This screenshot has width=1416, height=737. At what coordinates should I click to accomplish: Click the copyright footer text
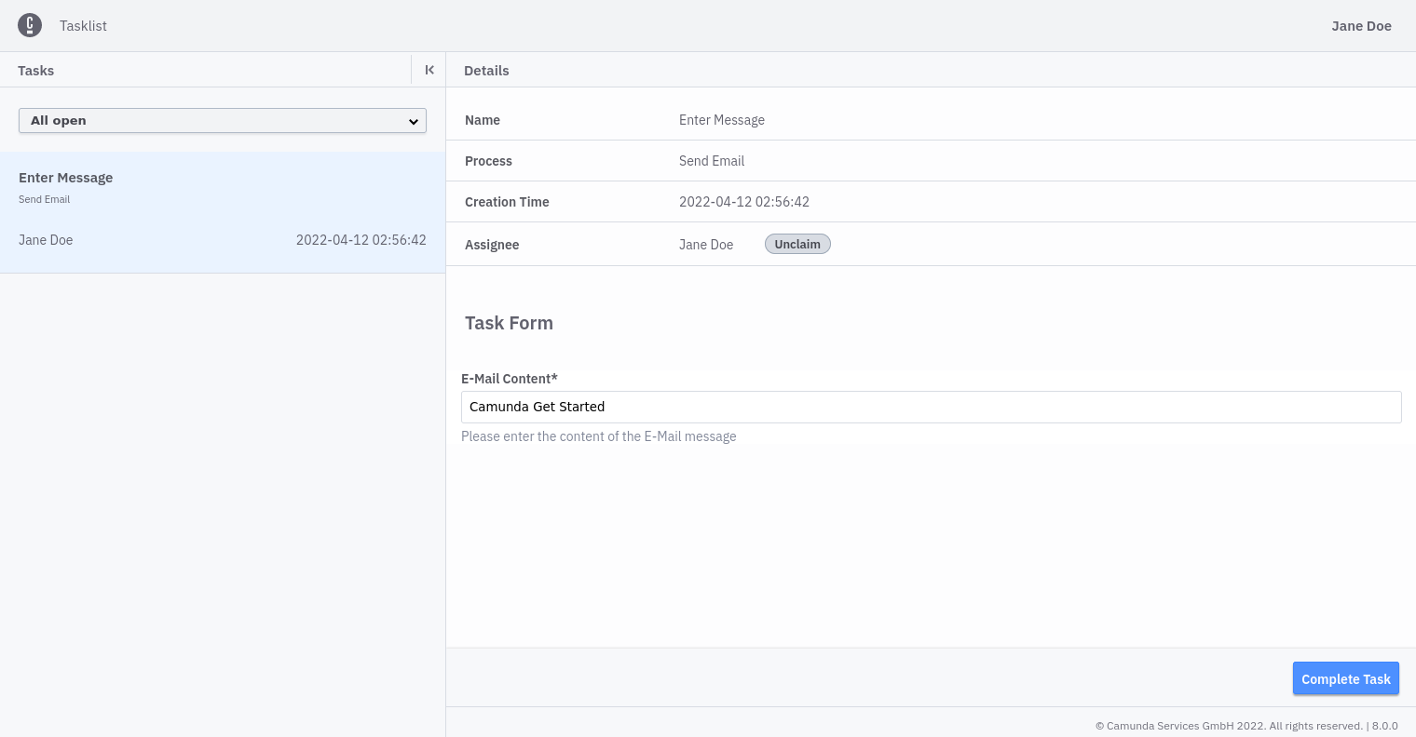click(1246, 726)
